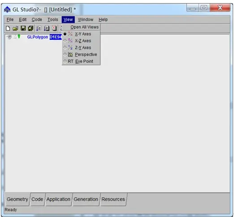
Task: Open the Window menu
Action: [86, 20]
